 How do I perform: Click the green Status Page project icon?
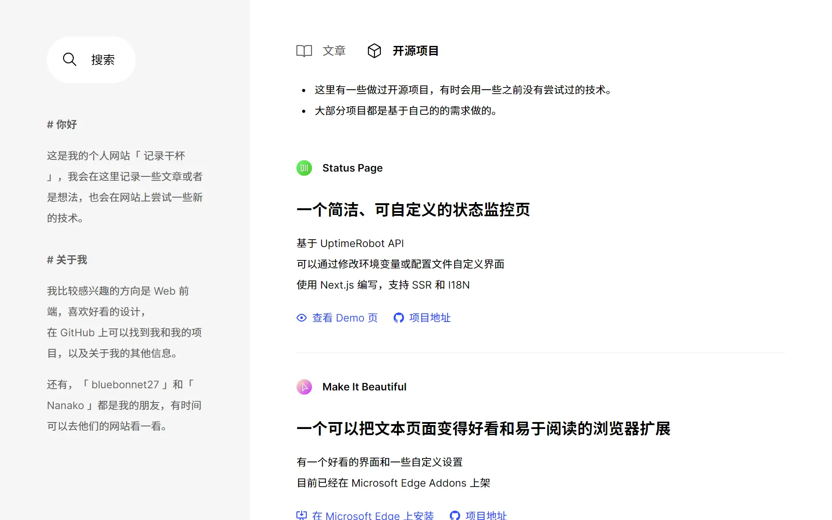(x=304, y=168)
